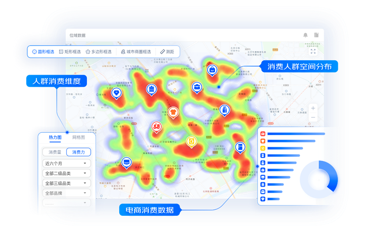Image resolution: width=379 pixels, height=242 pixels.
Task: Select orange t-shirt icon in ranking chart
Action: (x=263, y=141)
